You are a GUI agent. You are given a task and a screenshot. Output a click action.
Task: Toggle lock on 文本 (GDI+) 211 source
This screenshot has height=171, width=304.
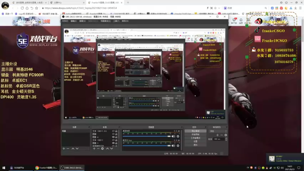click(x=116, y=131)
